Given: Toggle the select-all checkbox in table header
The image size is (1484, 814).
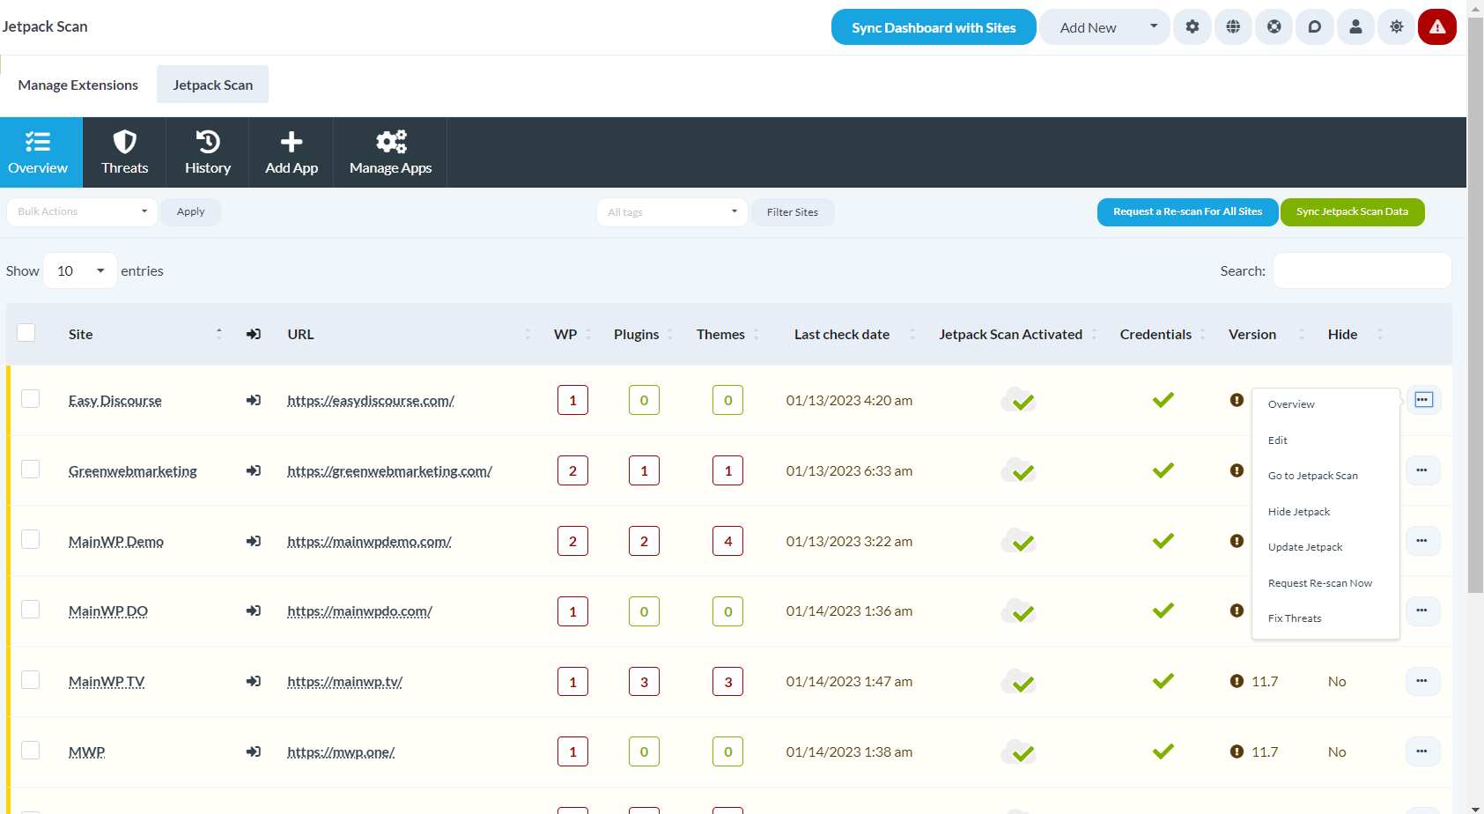Looking at the screenshot, I should click(x=26, y=333).
